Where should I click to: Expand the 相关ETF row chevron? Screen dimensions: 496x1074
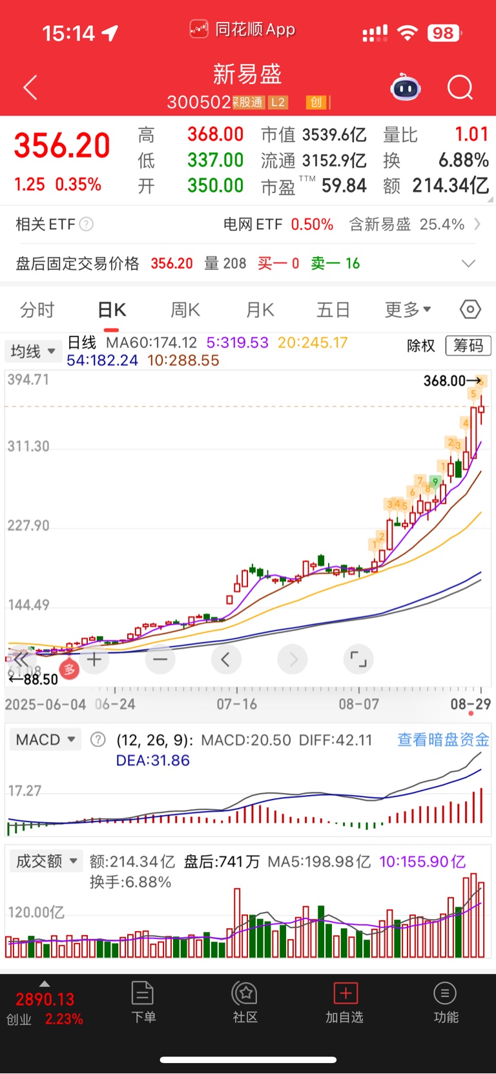[477, 224]
